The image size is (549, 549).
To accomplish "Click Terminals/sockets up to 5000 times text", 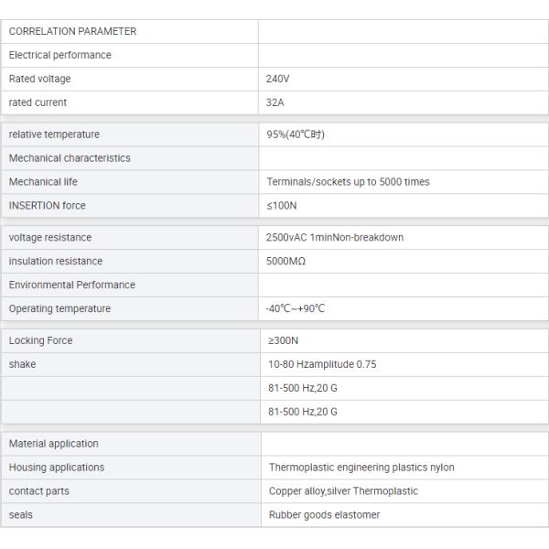I will pyautogui.click(x=348, y=182).
